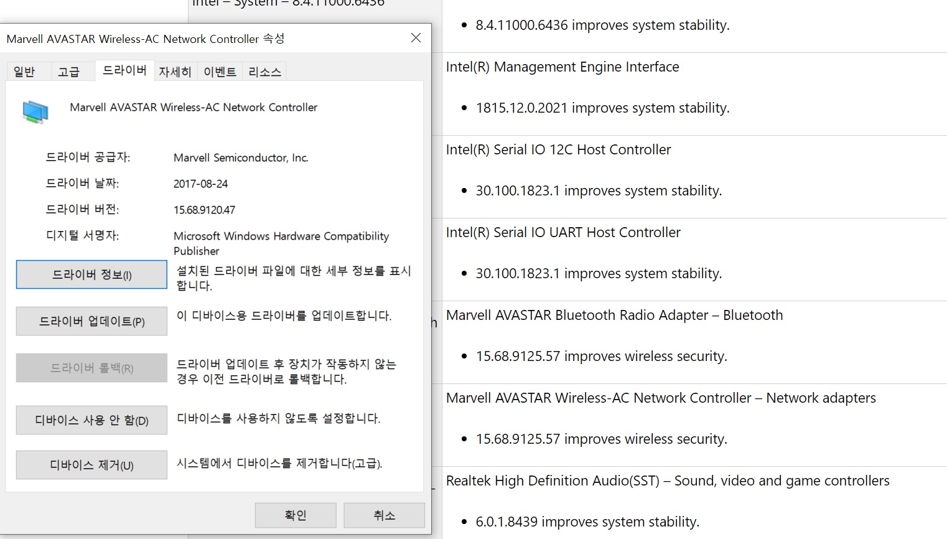Switch to the 일반 tab

click(24, 72)
